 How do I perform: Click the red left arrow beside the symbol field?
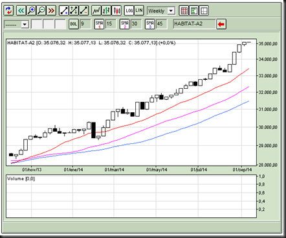[x=221, y=24]
